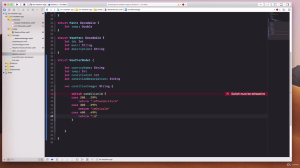Toggle the inspector panel visibility
This screenshot has width=300, height=168.
pos(287,4)
